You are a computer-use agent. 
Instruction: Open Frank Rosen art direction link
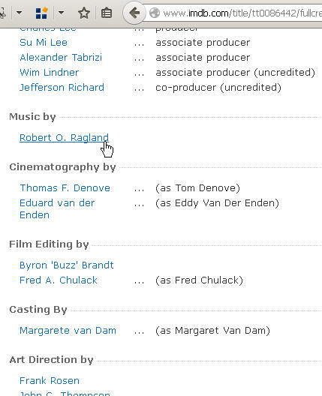click(x=50, y=380)
